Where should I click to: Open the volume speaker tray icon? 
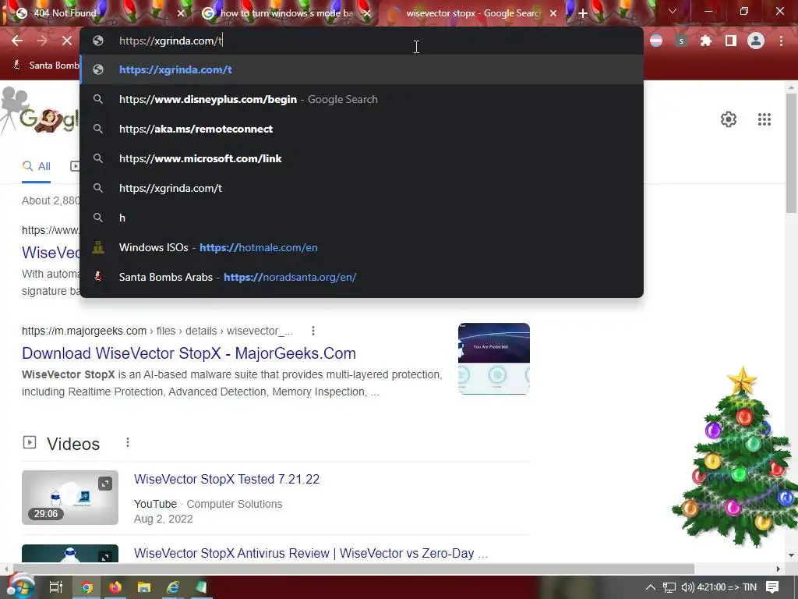coord(687,587)
